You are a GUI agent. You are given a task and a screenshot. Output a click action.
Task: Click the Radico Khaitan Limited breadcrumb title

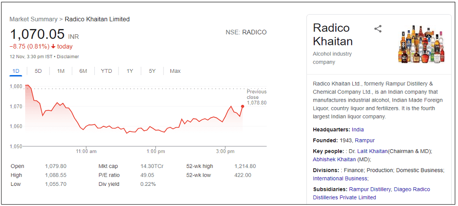pos(97,19)
